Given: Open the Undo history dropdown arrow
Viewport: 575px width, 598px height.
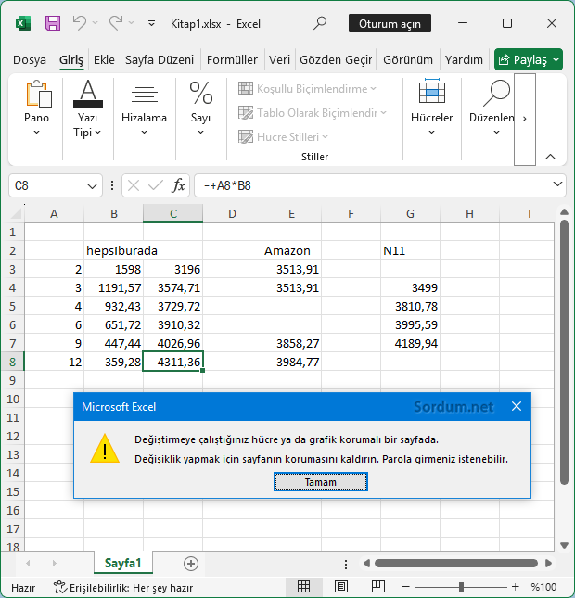Looking at the screenshot, I should [96, 24].
